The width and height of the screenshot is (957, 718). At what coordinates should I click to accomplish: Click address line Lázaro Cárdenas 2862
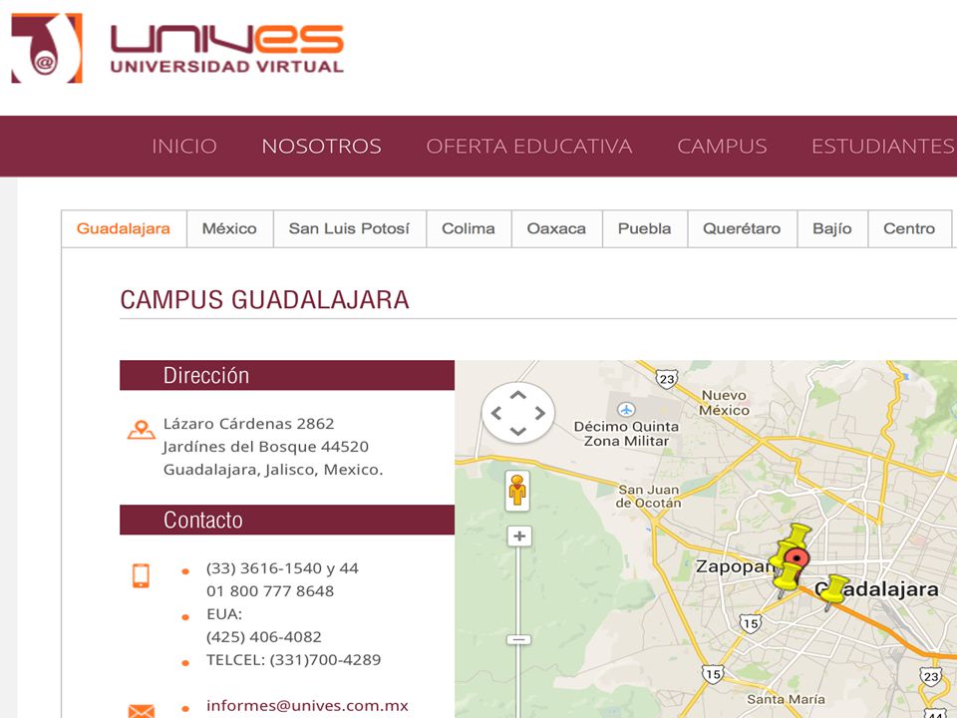248,424
